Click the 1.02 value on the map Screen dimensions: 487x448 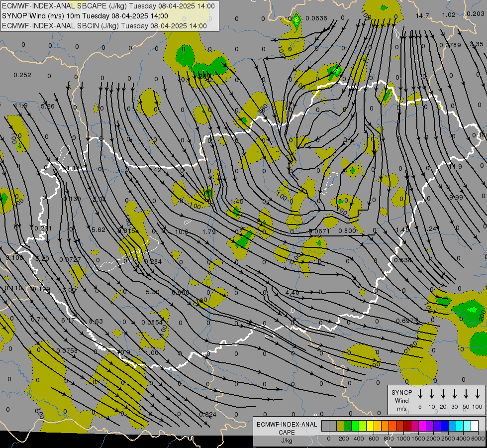[x=449, y=14]
